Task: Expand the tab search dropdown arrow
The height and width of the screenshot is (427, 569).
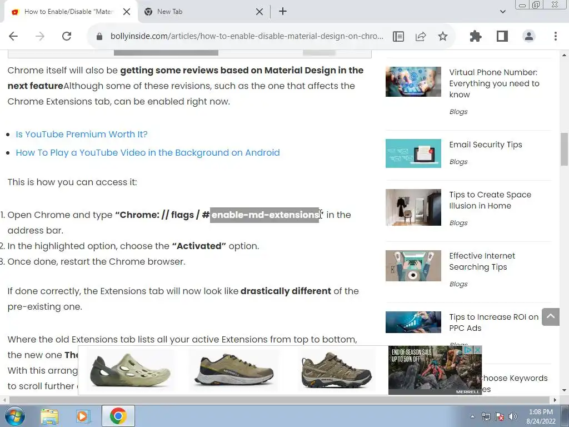Action: pos(502,12)
